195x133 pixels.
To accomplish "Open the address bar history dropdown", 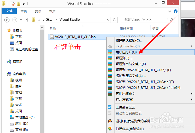I will click(x=108, y=20).
